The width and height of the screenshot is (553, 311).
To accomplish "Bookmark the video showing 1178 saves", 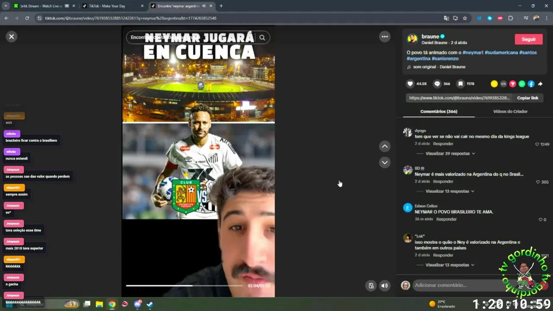I will pyautogui.click(x=461, y=84).
